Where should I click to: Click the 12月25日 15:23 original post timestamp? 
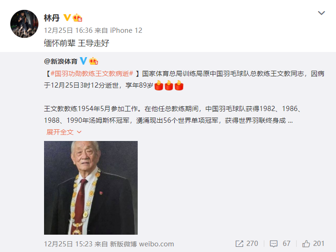click(x=68, y=244)
